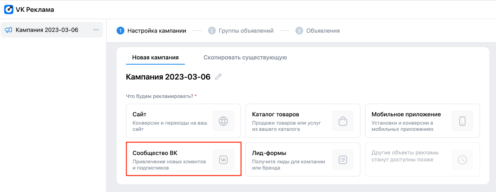Click the megaphone icon beside campaign name
The width and height of the screenshot is (496, 192).
[x=9, y=30]
